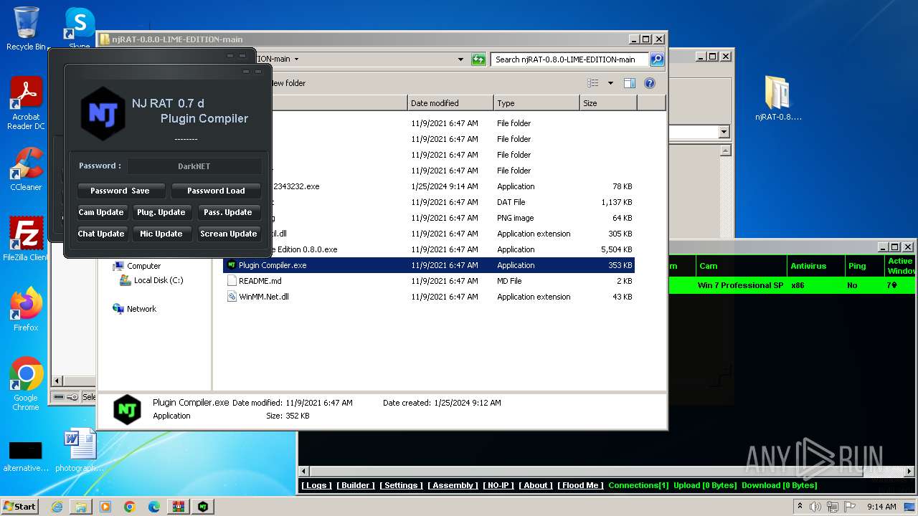Image resolution: width=918 pixels, height=516 pixels.
Task: Select the PNG image row of 64 KB
Action: tap(429, 218)
